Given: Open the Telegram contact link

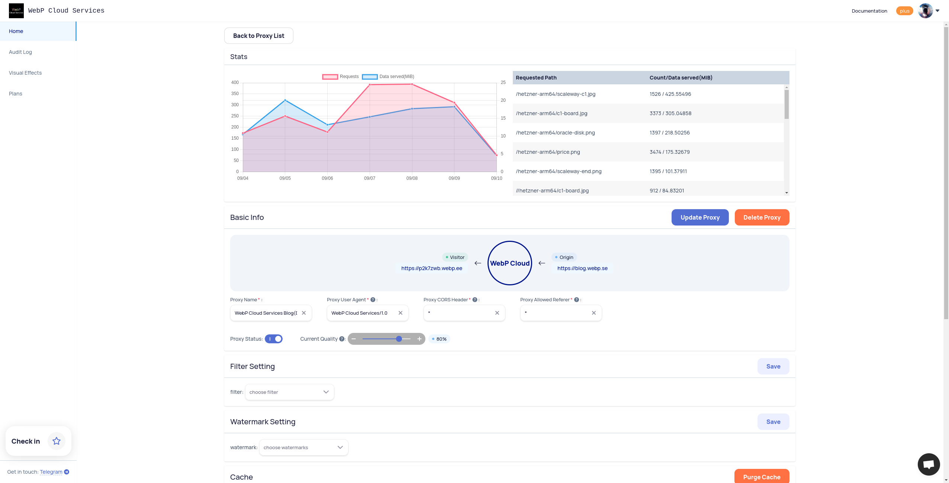Looking at the screenshot, I should coord(51,472).
